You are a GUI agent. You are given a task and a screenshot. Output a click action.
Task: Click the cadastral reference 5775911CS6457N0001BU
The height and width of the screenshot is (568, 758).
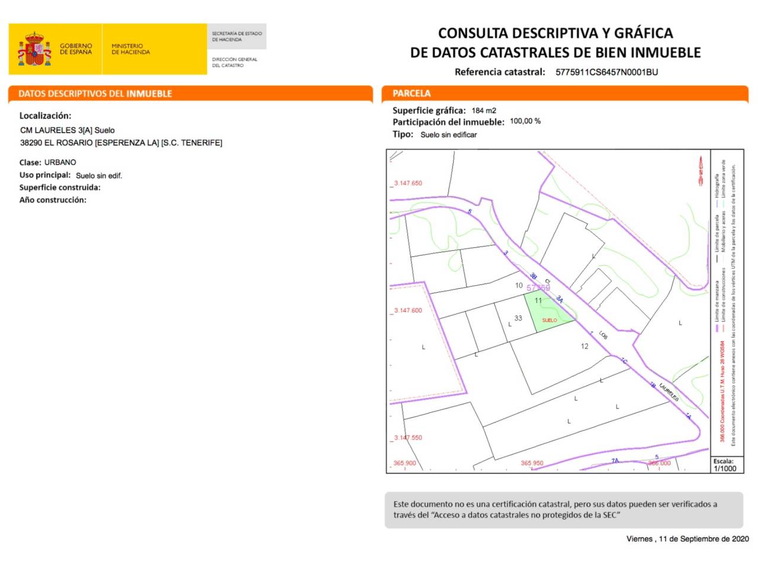(x=606, y=72)
